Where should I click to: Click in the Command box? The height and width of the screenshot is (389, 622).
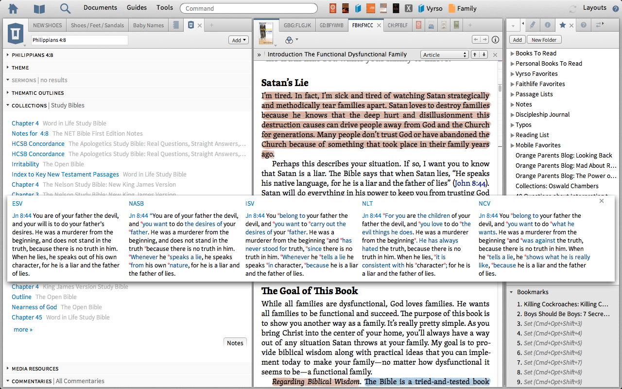pos(250,8)
